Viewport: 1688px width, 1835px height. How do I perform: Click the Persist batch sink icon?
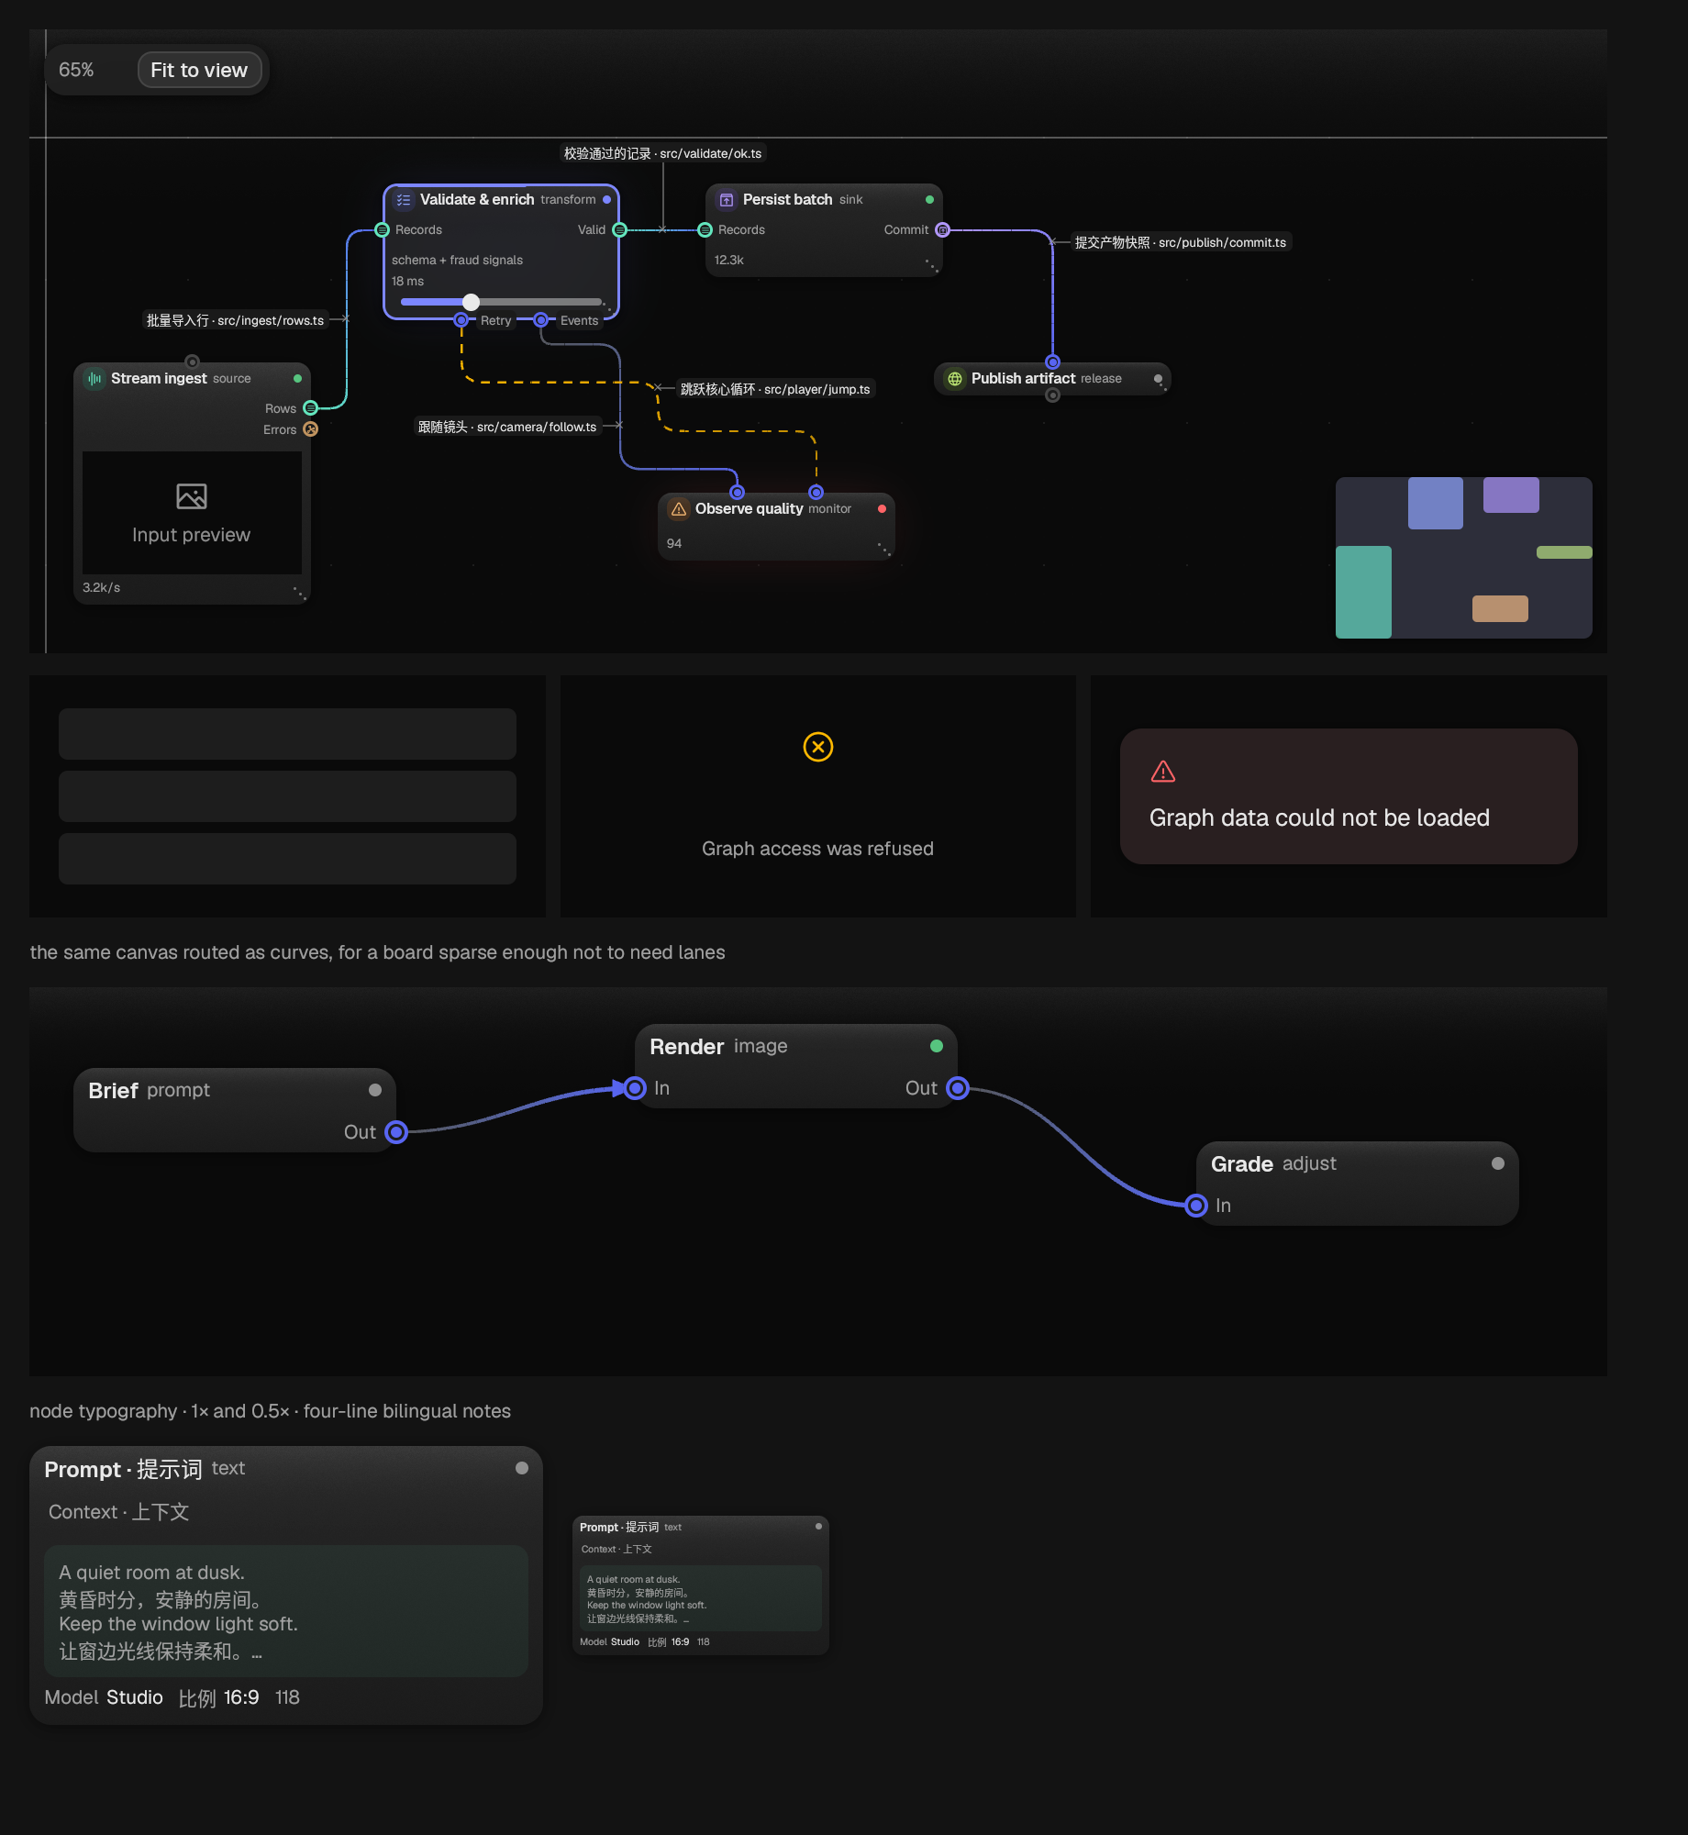[x=727, y=199]
